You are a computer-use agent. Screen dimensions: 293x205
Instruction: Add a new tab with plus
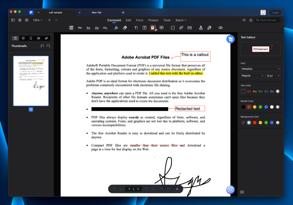pyautogui.click(x=123, y=13)
